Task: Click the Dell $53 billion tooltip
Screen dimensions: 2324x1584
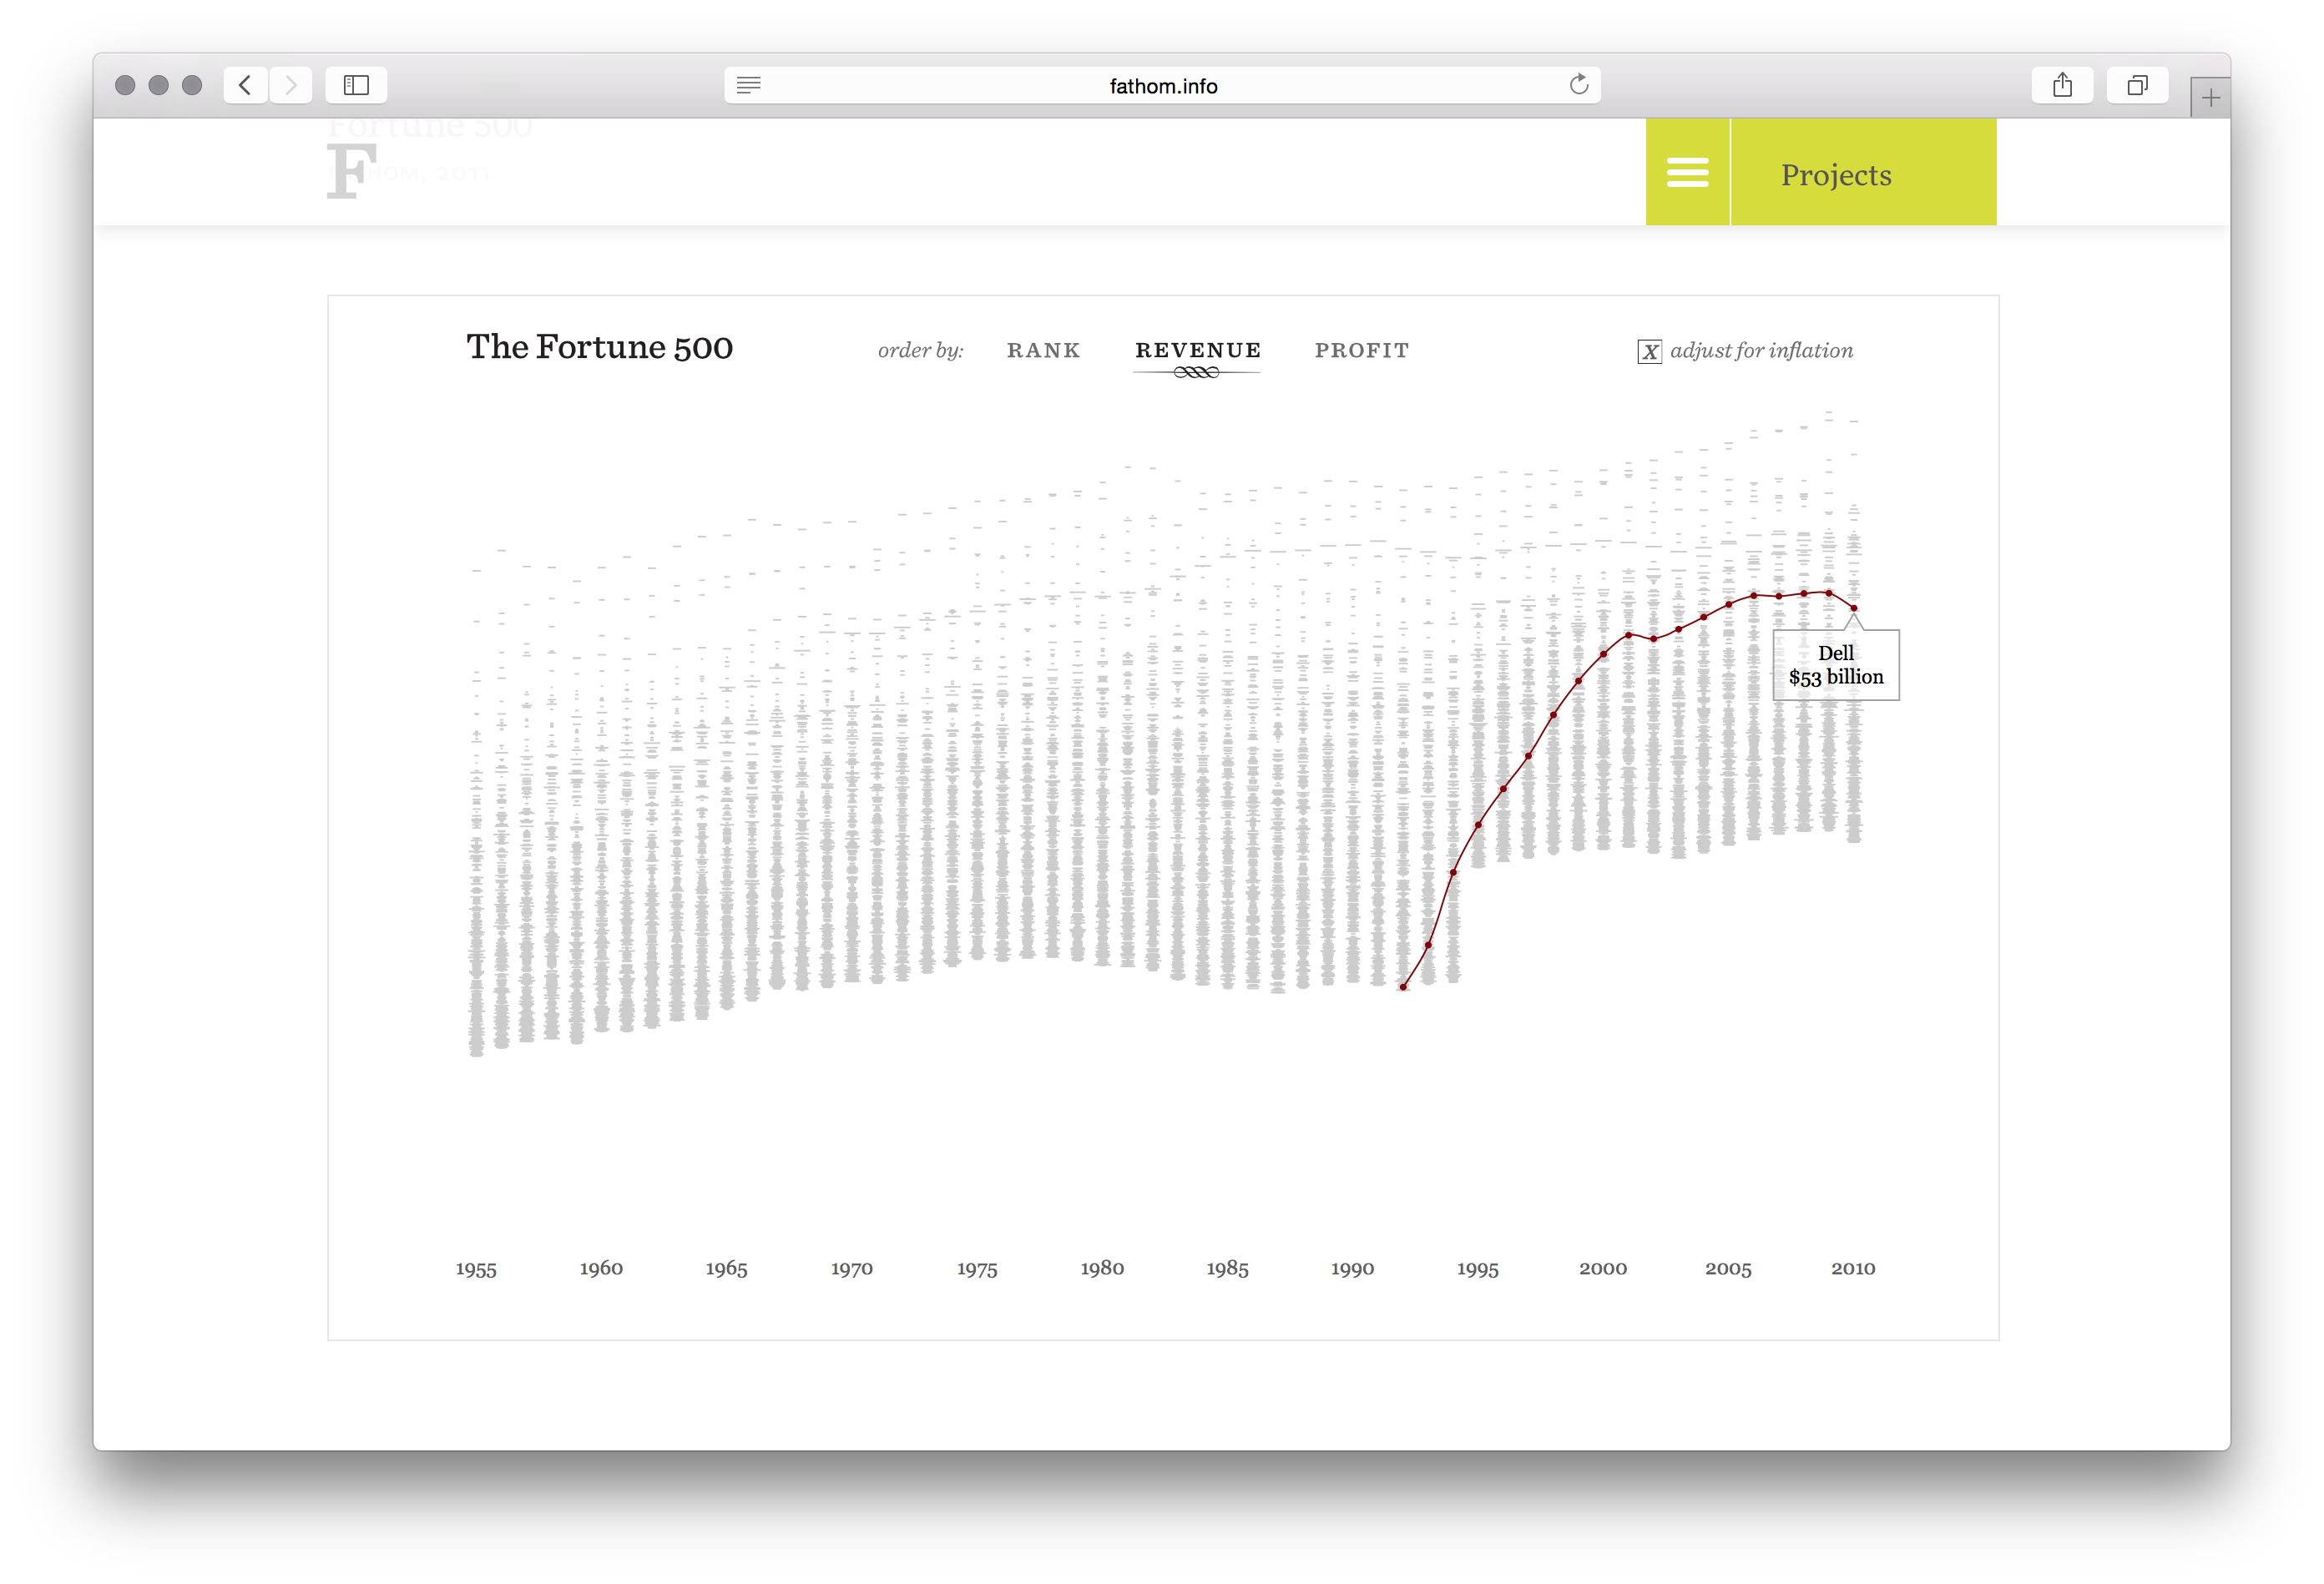Action: pos(1836,666)
